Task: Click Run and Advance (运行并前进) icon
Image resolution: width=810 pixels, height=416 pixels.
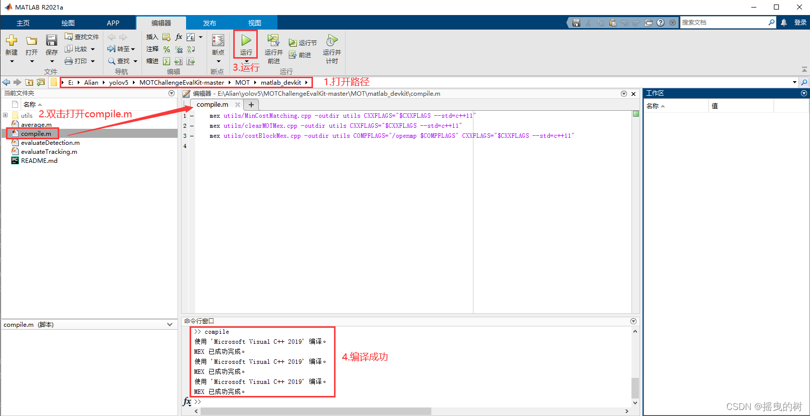Action: [x=273, y=40]
